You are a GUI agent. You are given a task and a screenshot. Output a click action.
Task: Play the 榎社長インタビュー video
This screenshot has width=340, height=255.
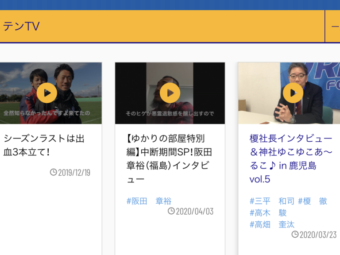(x=293, y=93)
